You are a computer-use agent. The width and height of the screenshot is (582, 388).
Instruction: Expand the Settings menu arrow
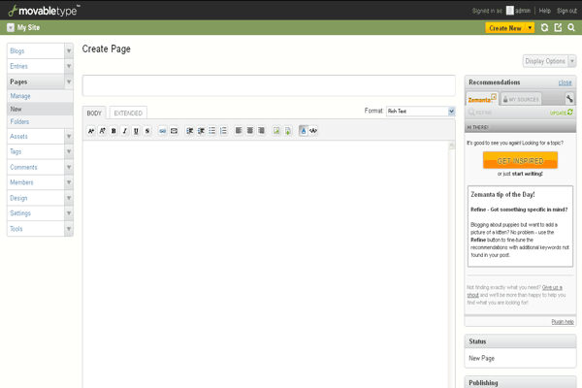[69, 213]
